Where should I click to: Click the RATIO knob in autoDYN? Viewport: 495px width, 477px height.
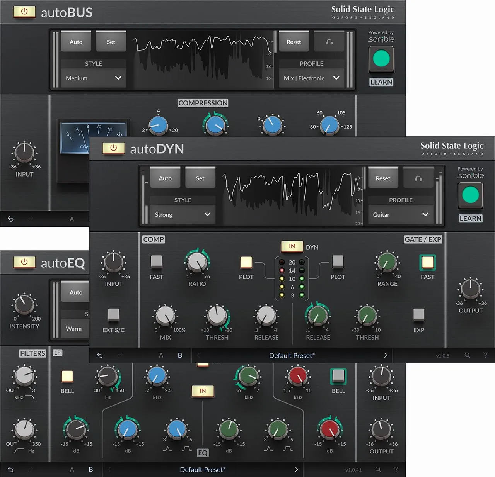coord(197,262)
